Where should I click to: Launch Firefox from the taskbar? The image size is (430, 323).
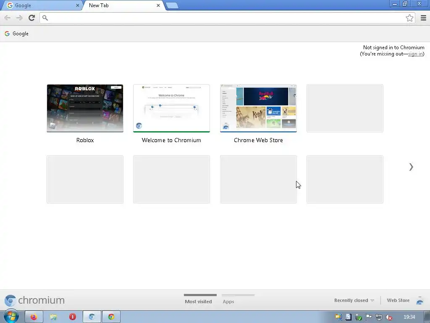coord(34,317)
